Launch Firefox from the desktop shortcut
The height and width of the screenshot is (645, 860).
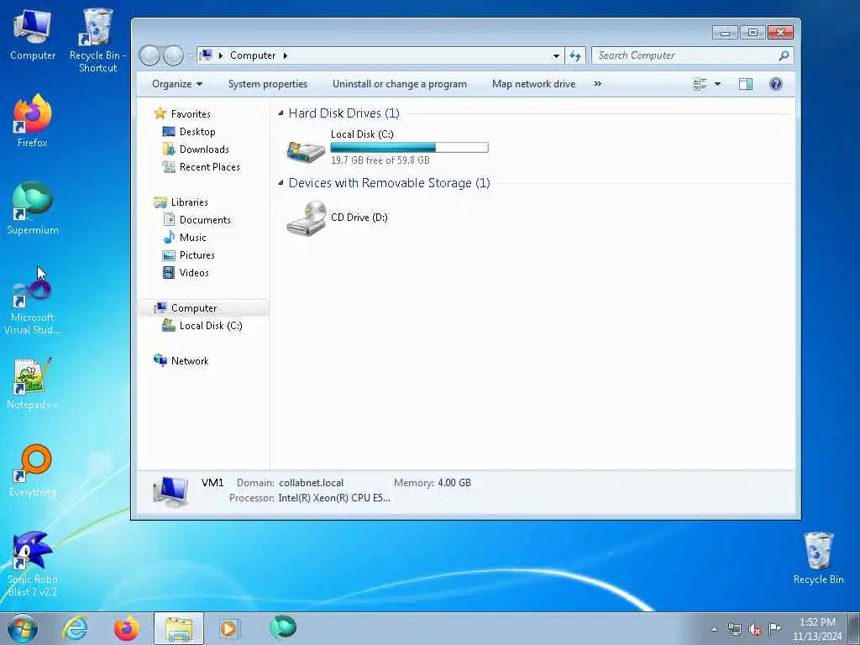(33, 121)
